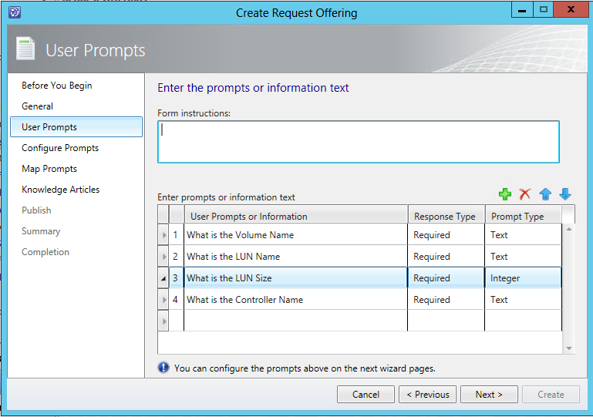The width and height of the screenshot is (593, 417).
Task: Click the wizard icon in title bar
Action: pos(15,12)
